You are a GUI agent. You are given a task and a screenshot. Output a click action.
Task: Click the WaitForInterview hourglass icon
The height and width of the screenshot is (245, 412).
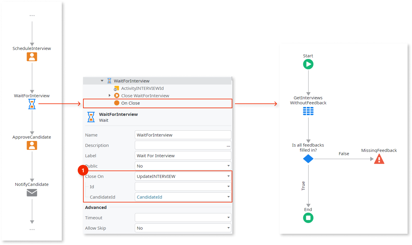tap(32, 104)
